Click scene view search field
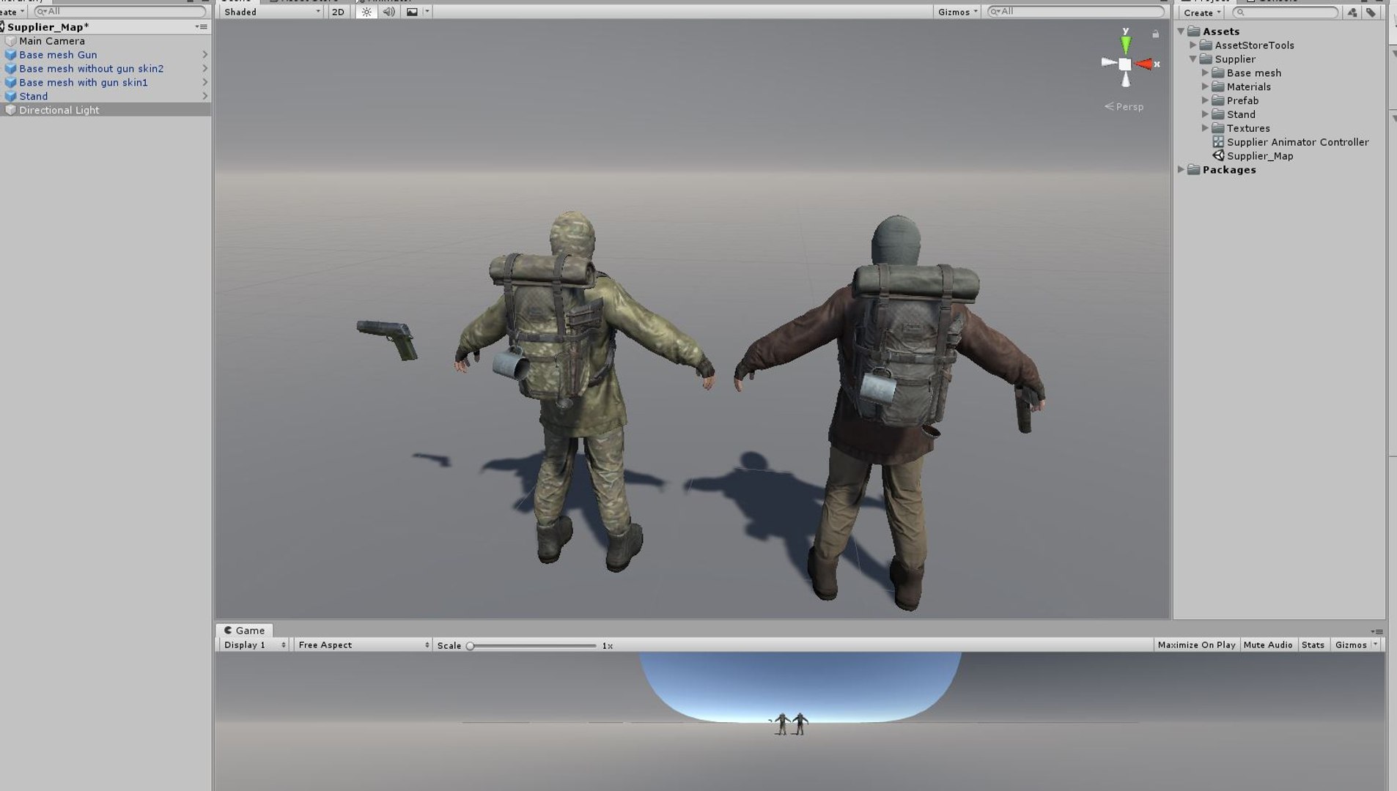The height and width of the screenshot is (791, 1397). (1076, 12)
